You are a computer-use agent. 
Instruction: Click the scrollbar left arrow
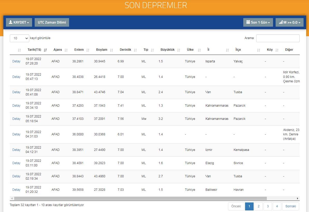click(12, 198)
